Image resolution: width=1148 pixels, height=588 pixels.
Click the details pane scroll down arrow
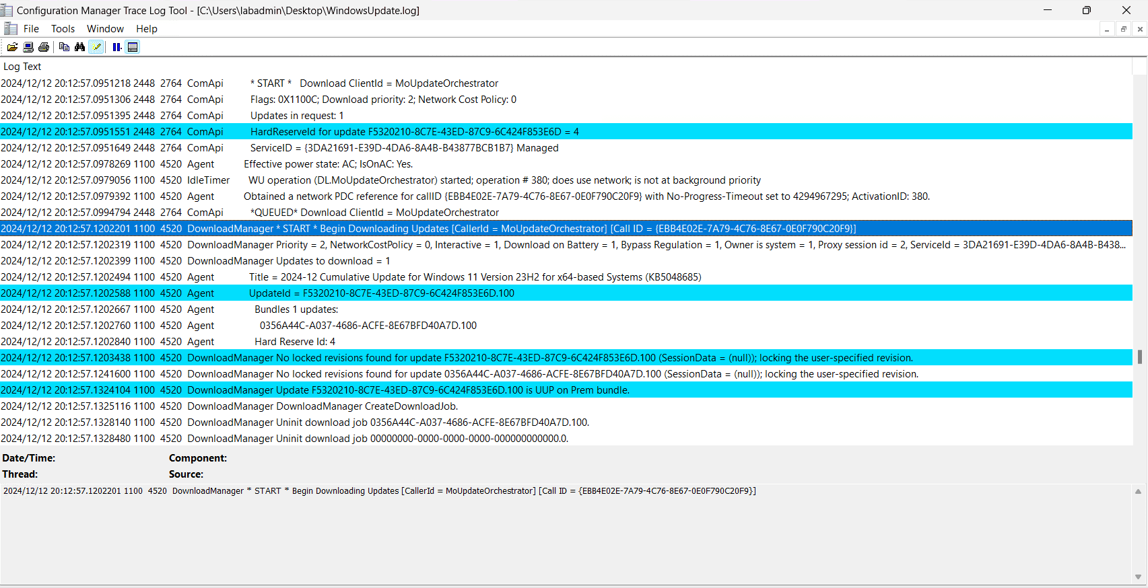[x=1138, y=577]
